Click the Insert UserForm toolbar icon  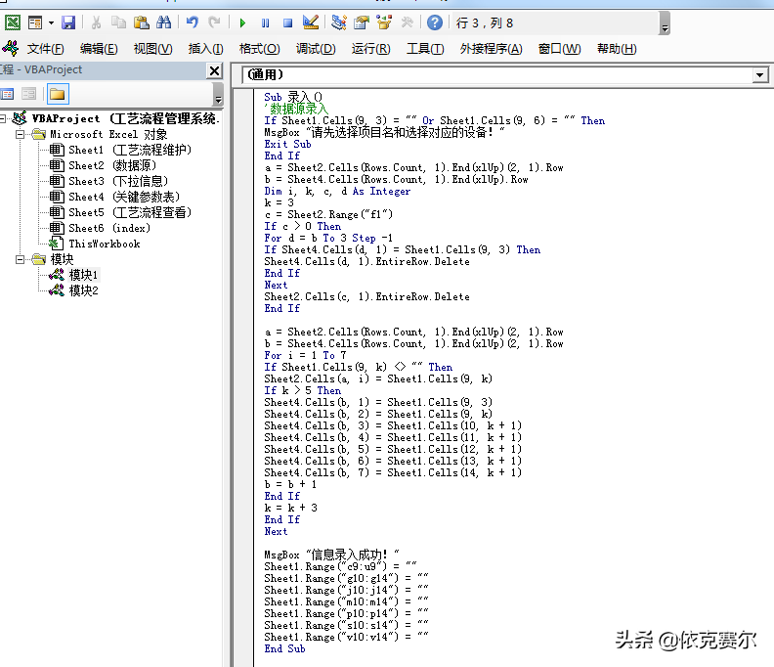pos(35,22)
